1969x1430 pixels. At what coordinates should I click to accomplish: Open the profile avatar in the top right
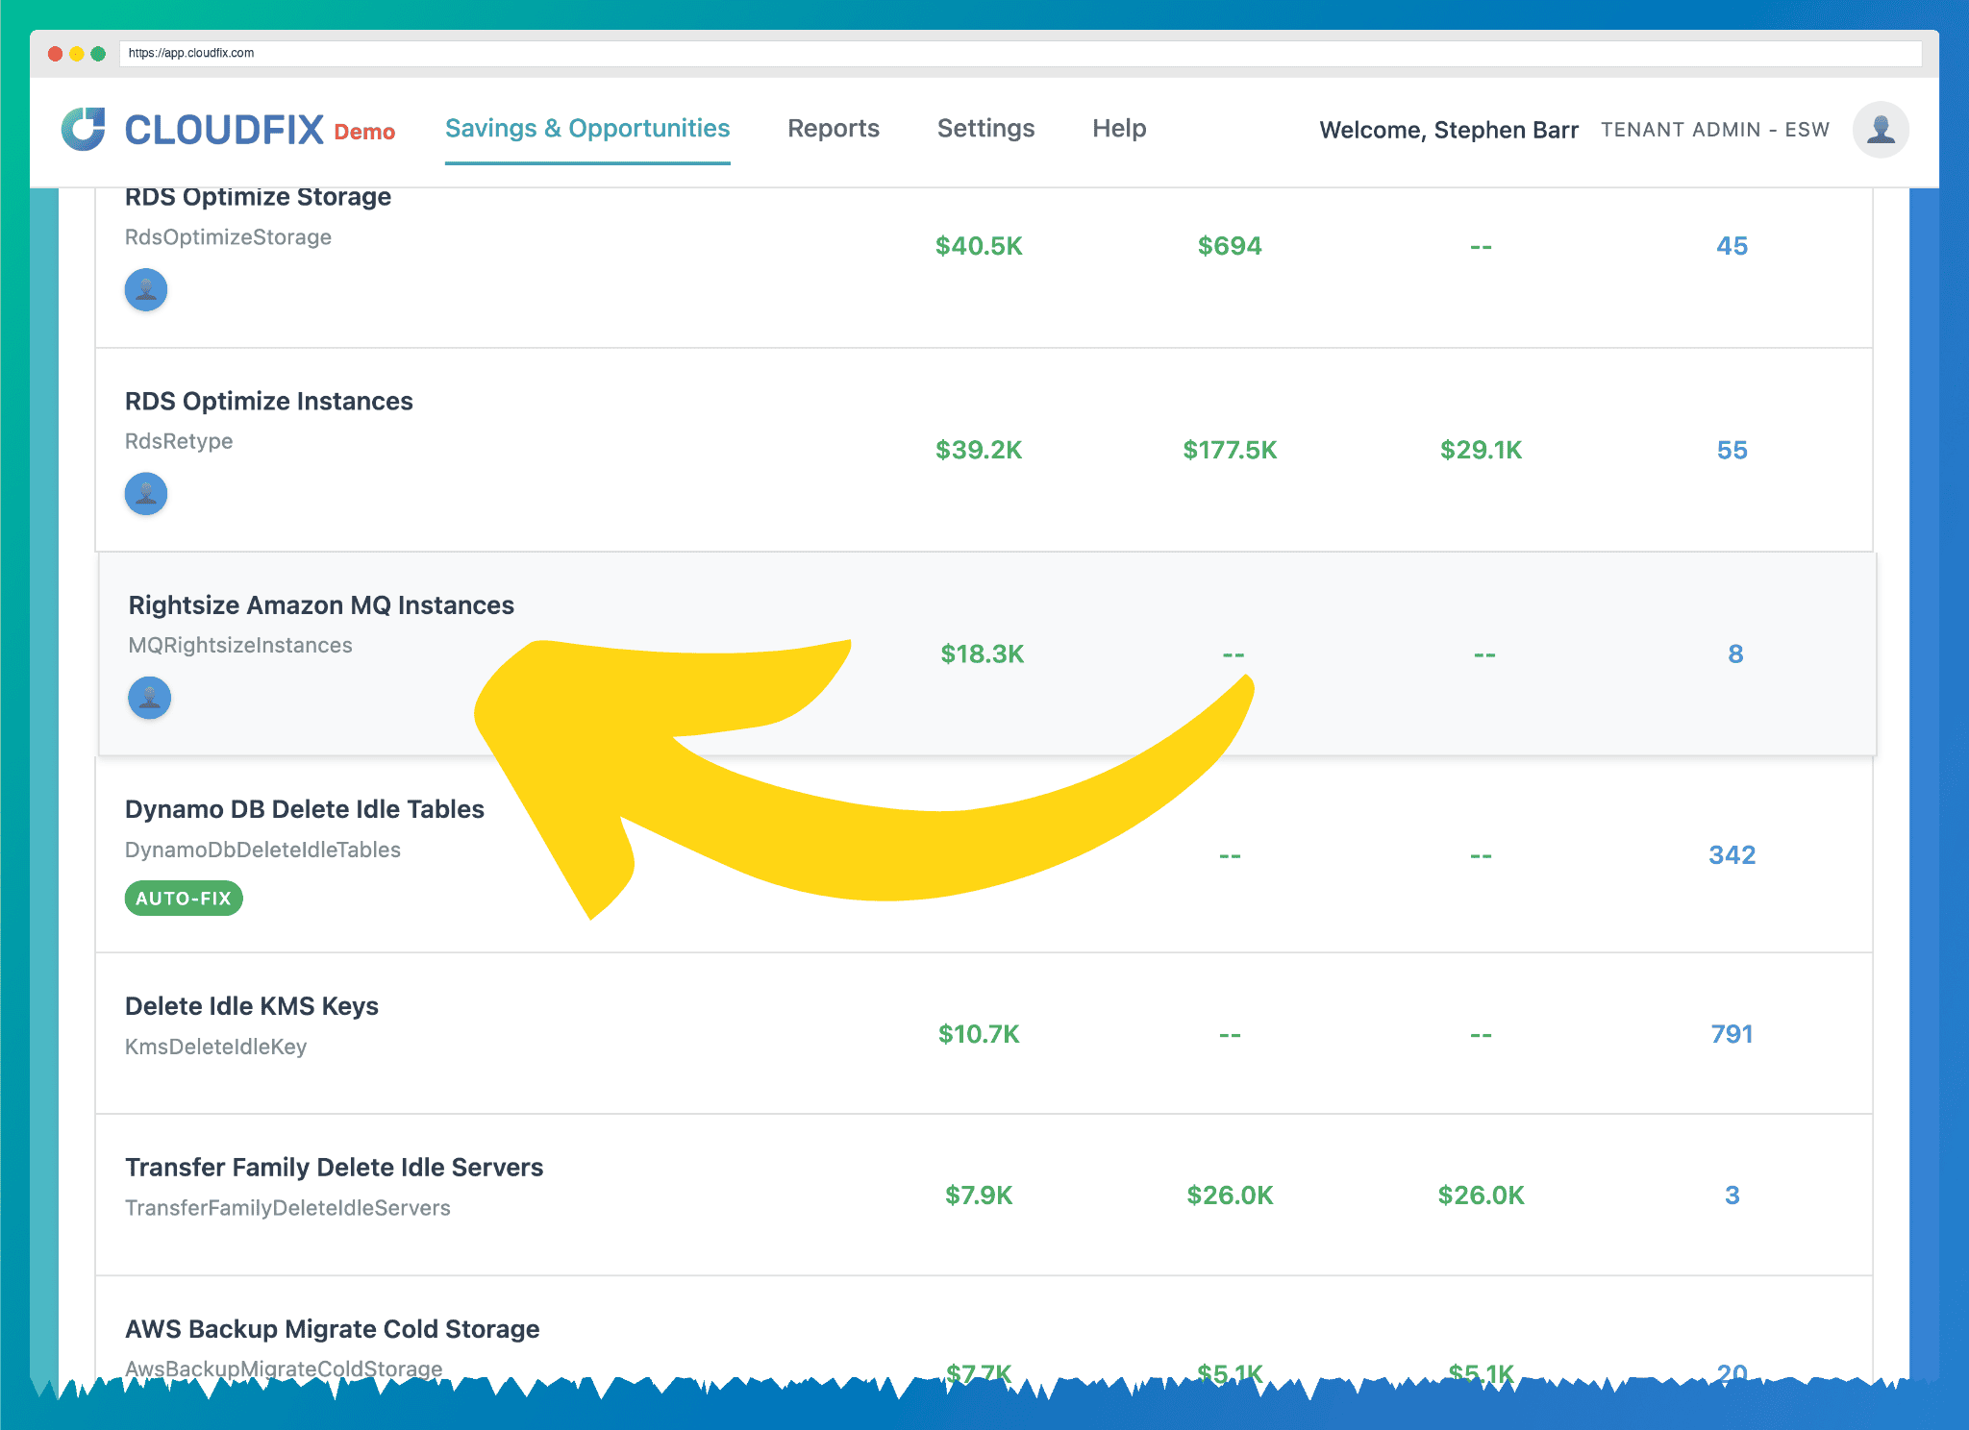pyautogui.click(x=1880, y=130)
